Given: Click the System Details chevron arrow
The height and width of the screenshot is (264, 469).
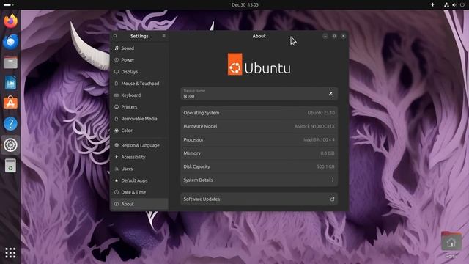Looking at the screenshot, I should [x=333, y=180].
